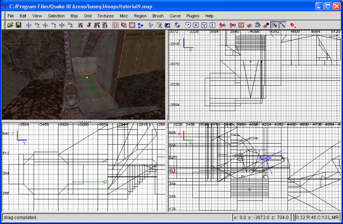Open the Curve menu

click(x=175, y=16)
